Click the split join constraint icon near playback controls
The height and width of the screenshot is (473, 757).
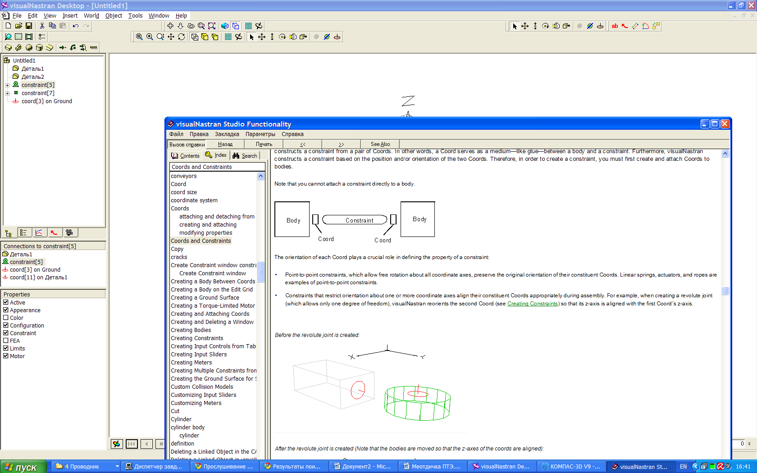[117, 444]
